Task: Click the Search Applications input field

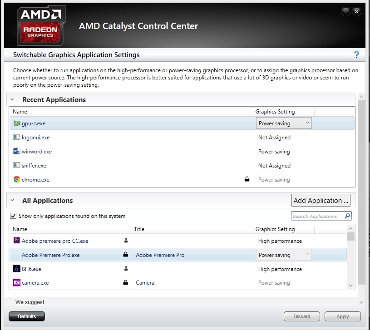Action: click(317, 216)
